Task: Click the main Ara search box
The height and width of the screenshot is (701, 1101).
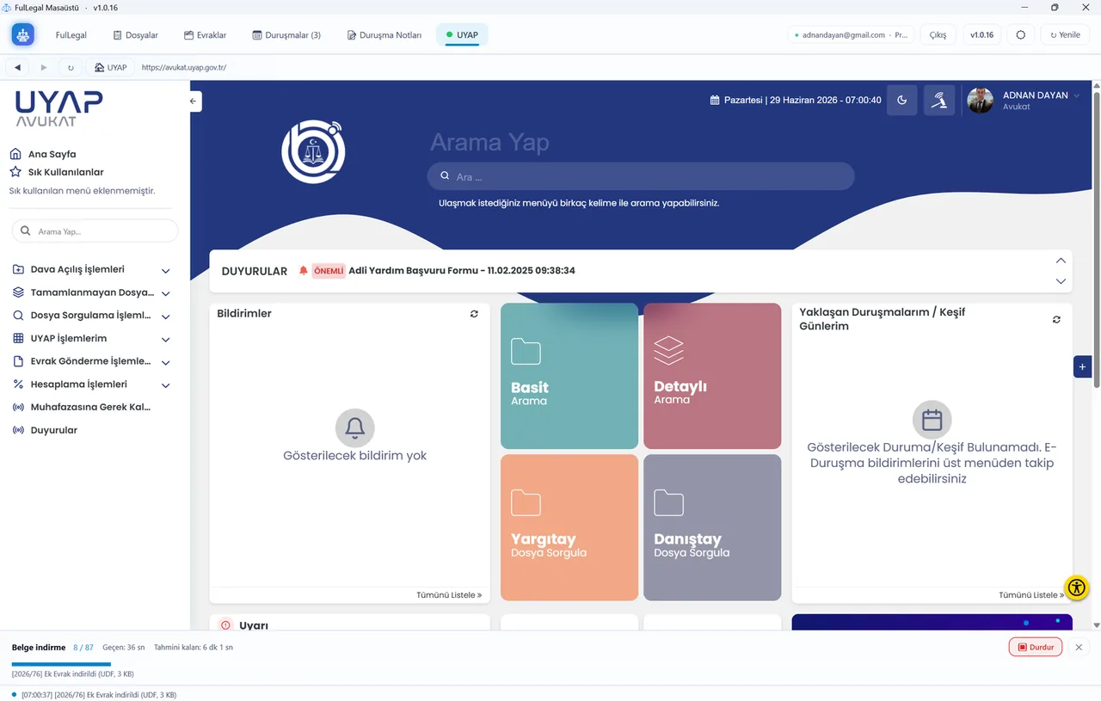Action: [641, 176]
